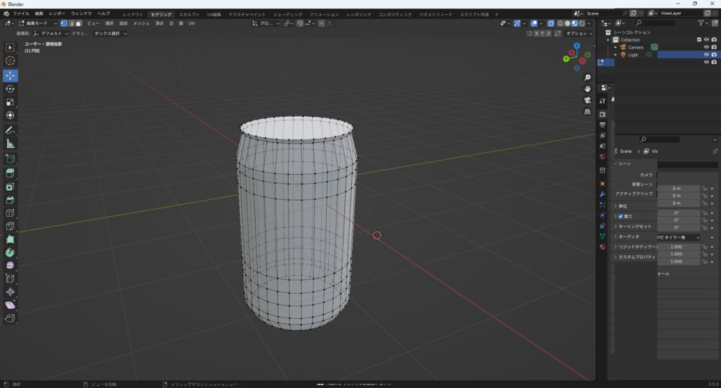Toggle camera view with the camera icon

[587, 100]
